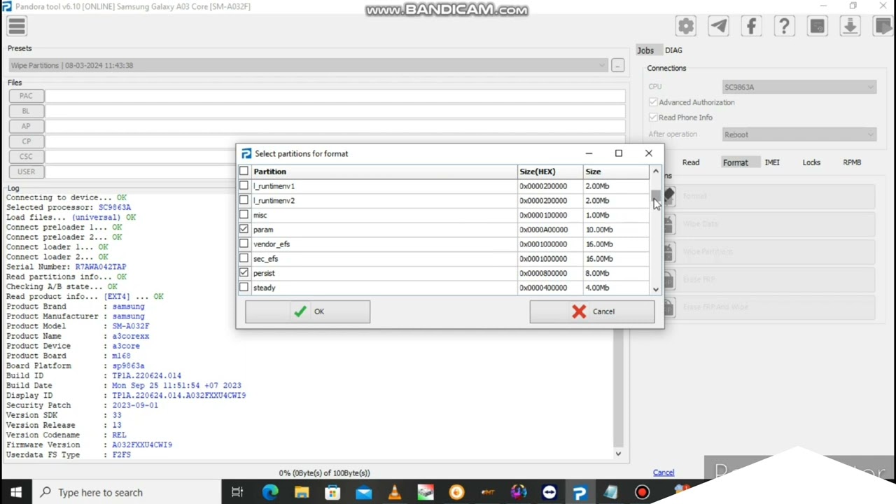The width and height of the screenshot is (896, 504).
Task: Click the window-shaped icon beside help
Action: (x=817, y=27)
